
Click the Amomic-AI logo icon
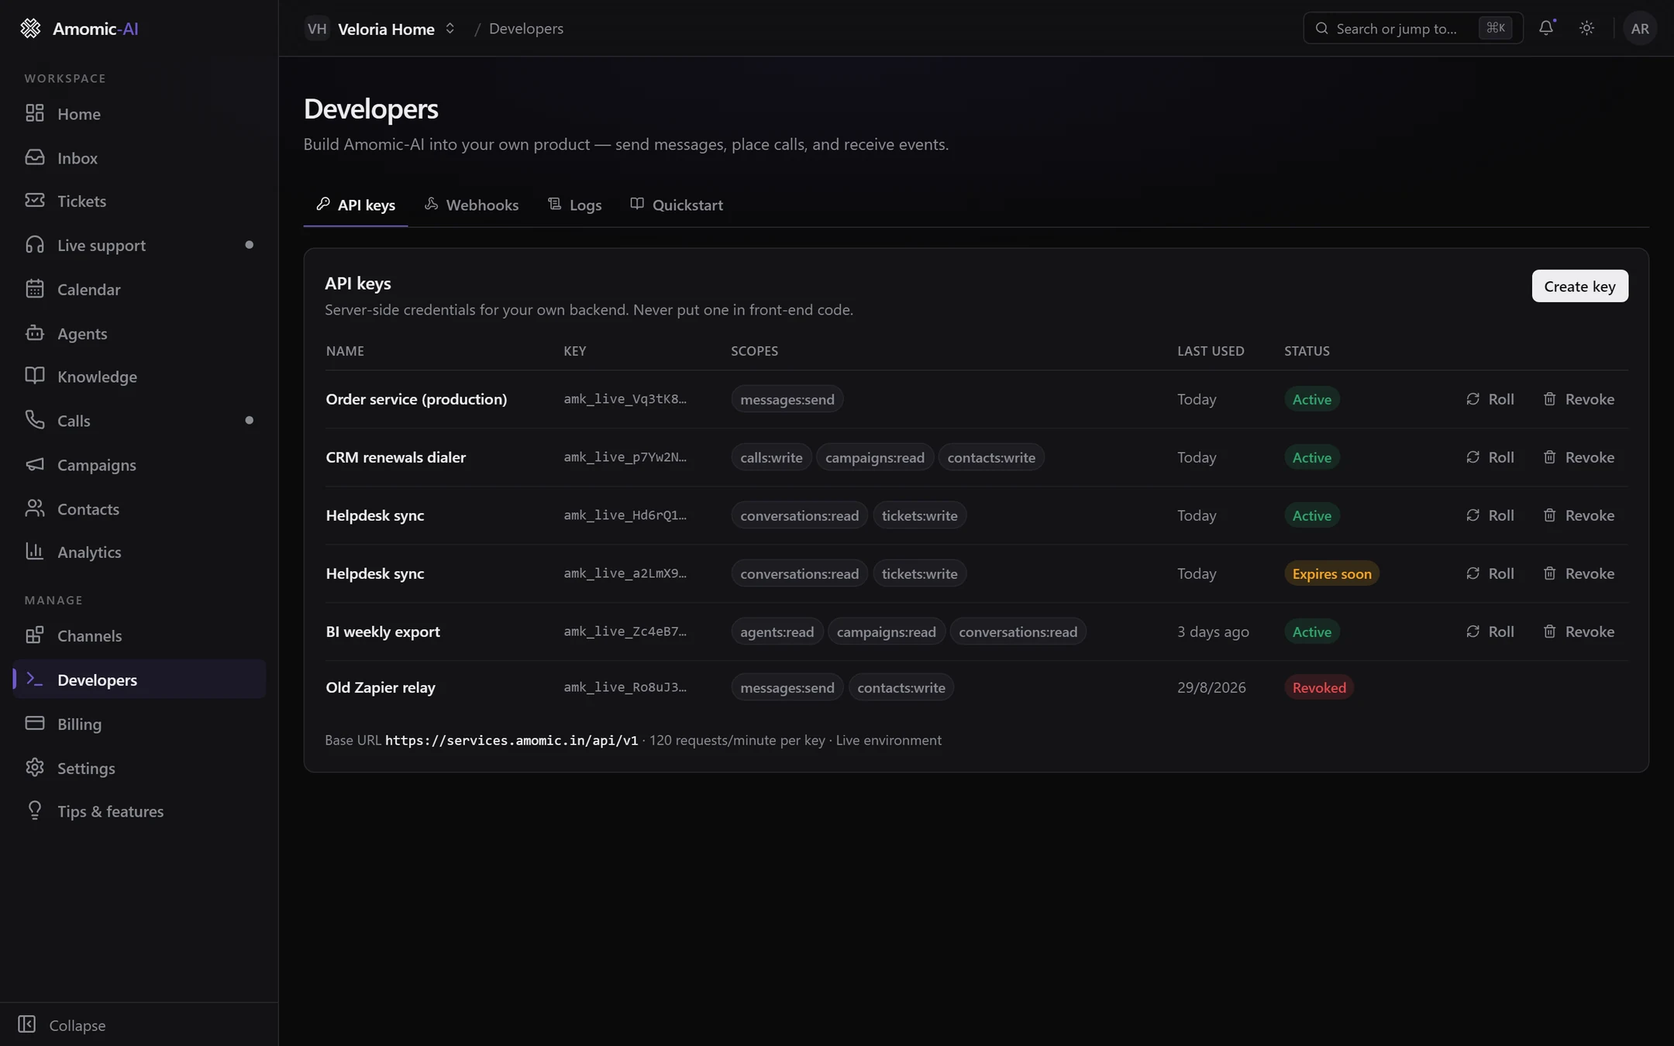point(30,29)
